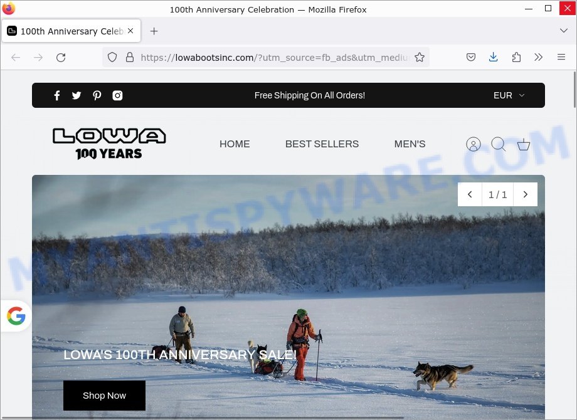
Task: Open the shopping cart basket icon
Action: [x=523, y=144]
